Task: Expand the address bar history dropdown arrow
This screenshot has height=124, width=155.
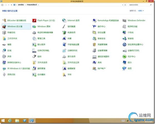Action: tap(123, 5)
